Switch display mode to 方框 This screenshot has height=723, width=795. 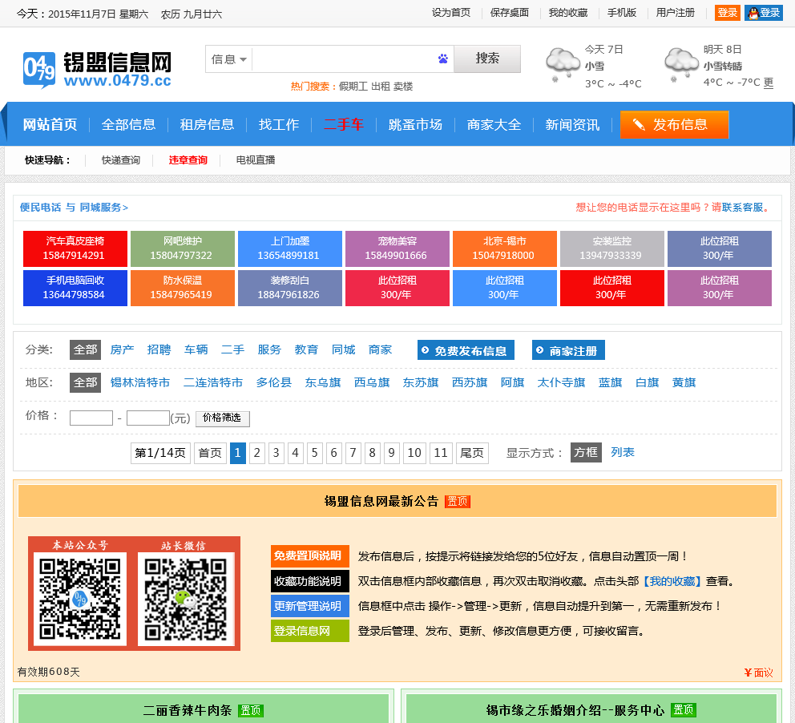(x=586, y=452)
